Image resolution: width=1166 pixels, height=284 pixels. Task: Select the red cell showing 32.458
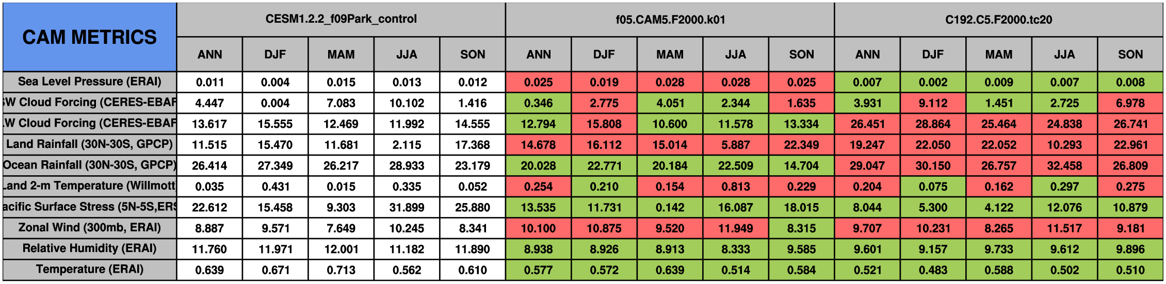pos(1064,165)
